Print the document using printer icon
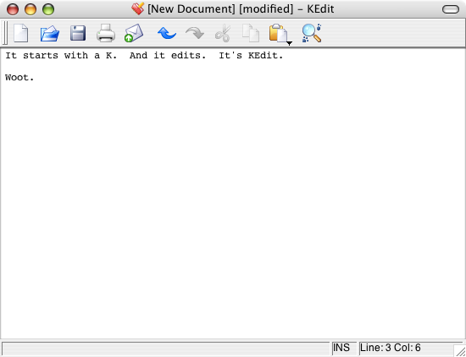Screen dimensions: 466x357 pos(106,33)
